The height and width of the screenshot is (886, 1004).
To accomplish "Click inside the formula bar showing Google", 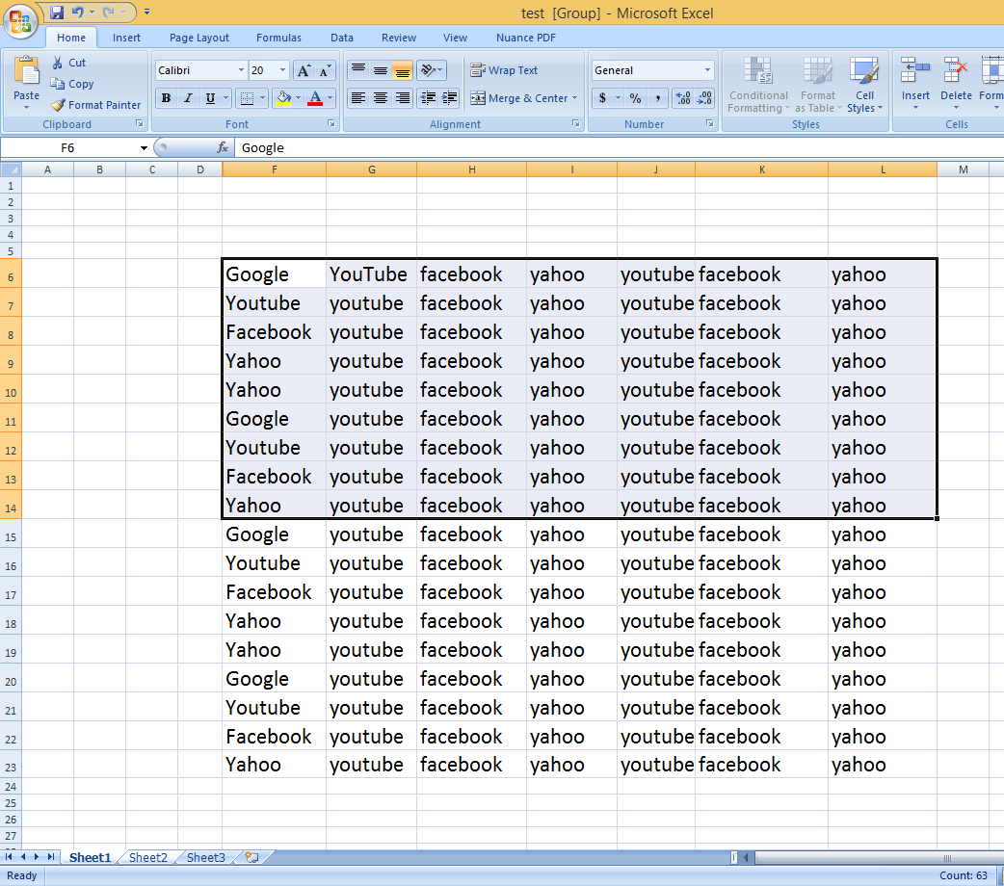I will coord(619,148).
